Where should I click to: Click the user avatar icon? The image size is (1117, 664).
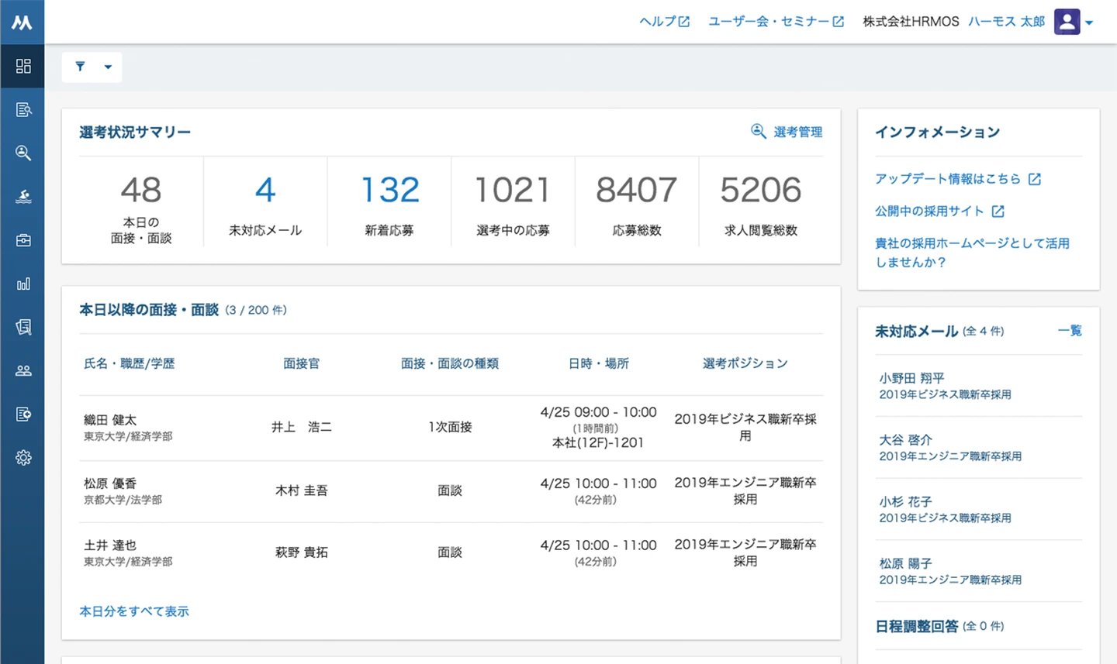(x=1067, y=22)
